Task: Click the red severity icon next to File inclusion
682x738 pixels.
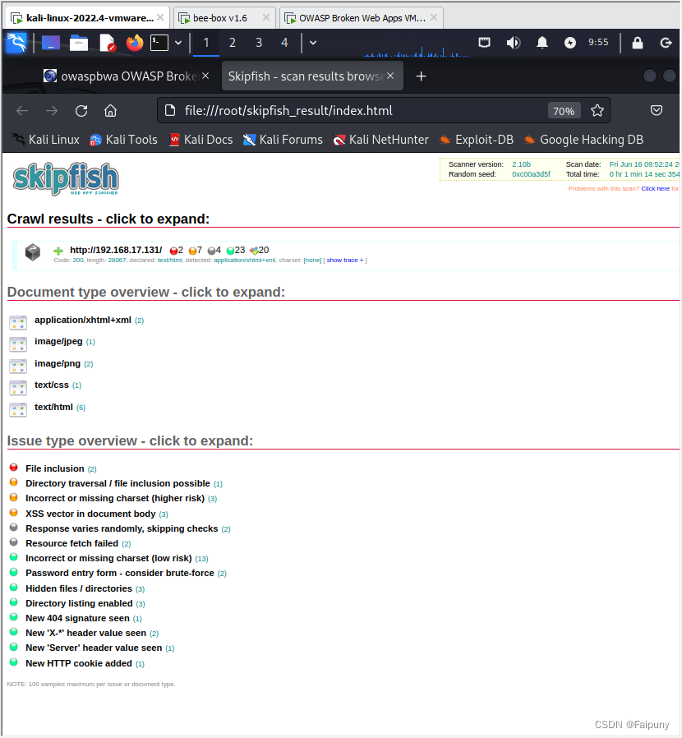Action: [x=13, y=466]
